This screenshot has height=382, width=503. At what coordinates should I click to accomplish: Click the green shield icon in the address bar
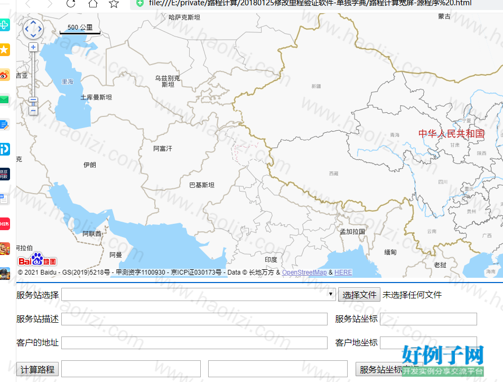pos(140,3)
